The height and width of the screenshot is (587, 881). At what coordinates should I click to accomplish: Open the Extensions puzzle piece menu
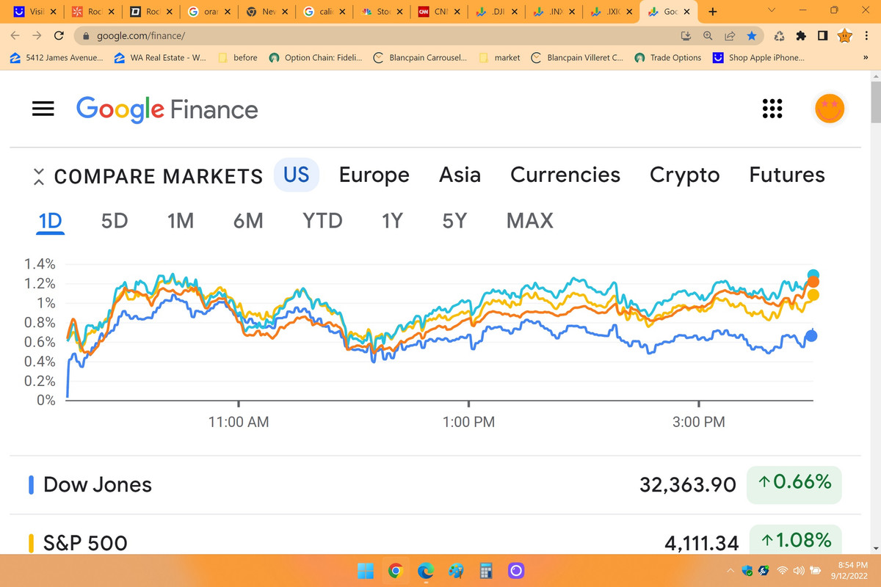coord(802,35)
